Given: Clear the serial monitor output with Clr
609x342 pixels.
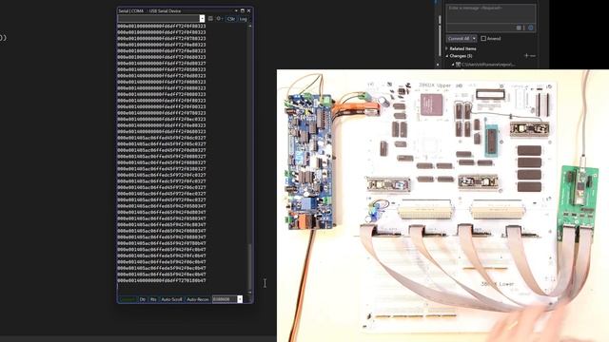Looking at the screenshot, I should point(231,19).
